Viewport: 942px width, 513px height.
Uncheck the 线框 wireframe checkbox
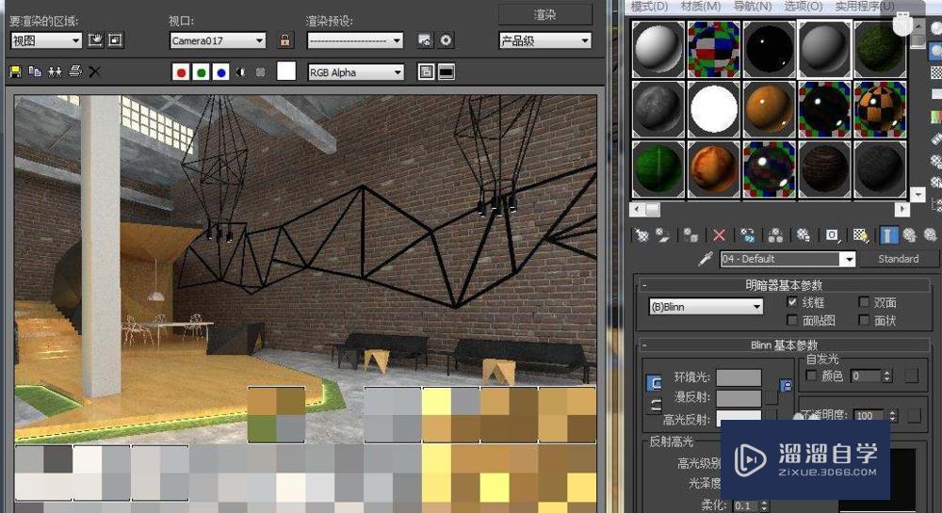click(x=792, y=302)
